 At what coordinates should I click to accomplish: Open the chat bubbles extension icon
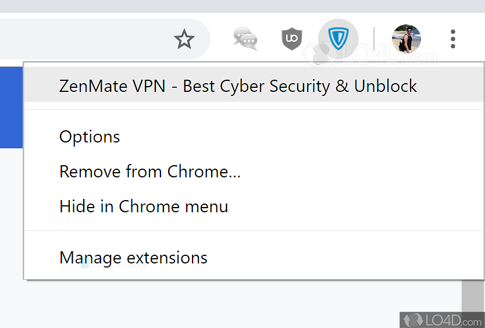[245, 39]
